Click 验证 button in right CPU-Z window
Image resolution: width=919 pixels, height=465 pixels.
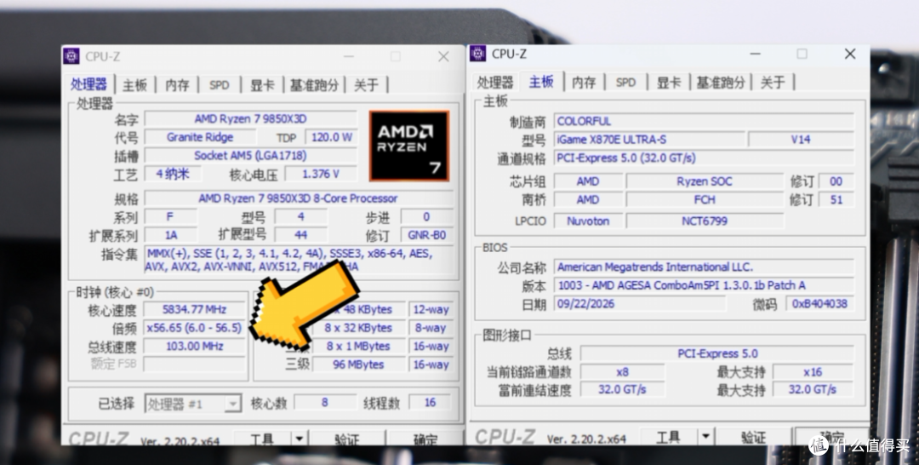point(754,437)
